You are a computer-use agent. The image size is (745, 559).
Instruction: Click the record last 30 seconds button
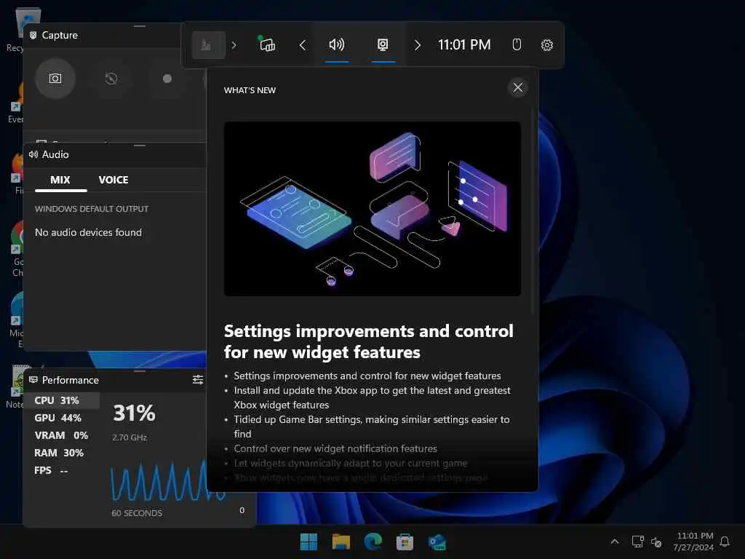pyautogui.click(x=111, y=79)
